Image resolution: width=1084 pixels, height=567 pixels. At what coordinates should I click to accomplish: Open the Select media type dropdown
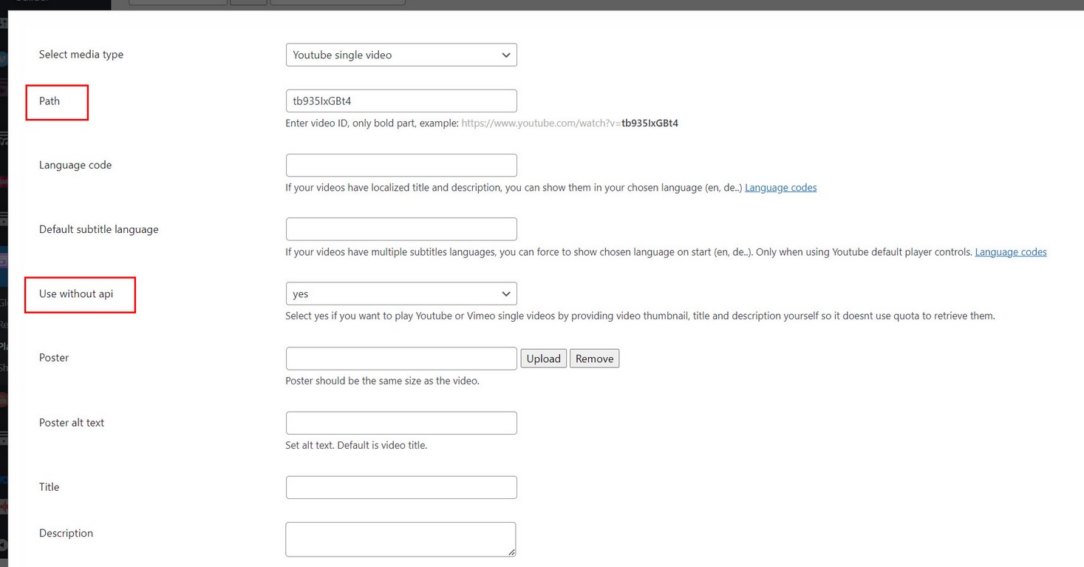coord(400,55)
